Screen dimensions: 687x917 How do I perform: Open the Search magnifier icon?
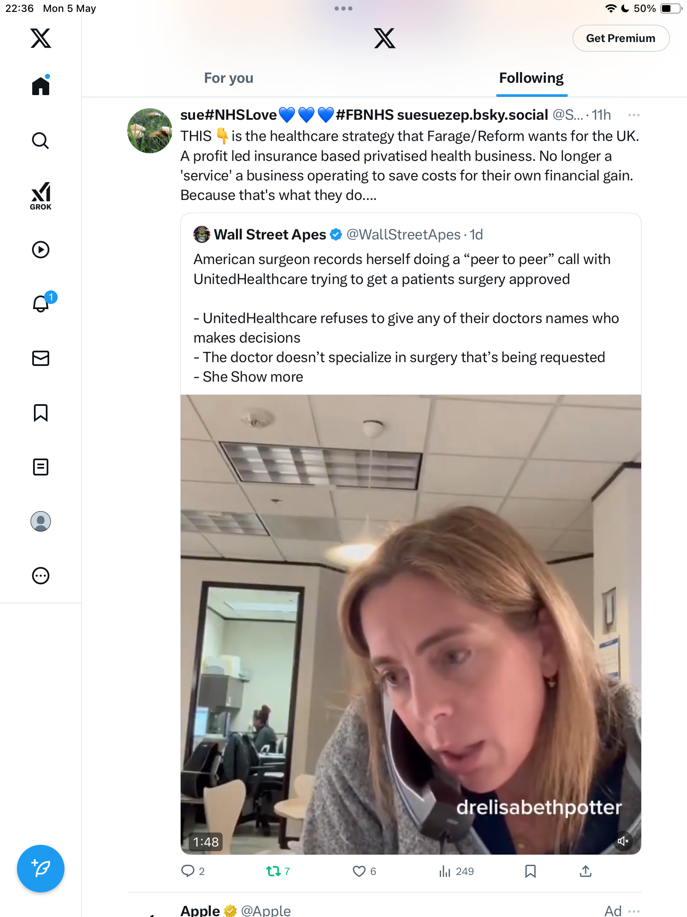click(41, 141)
